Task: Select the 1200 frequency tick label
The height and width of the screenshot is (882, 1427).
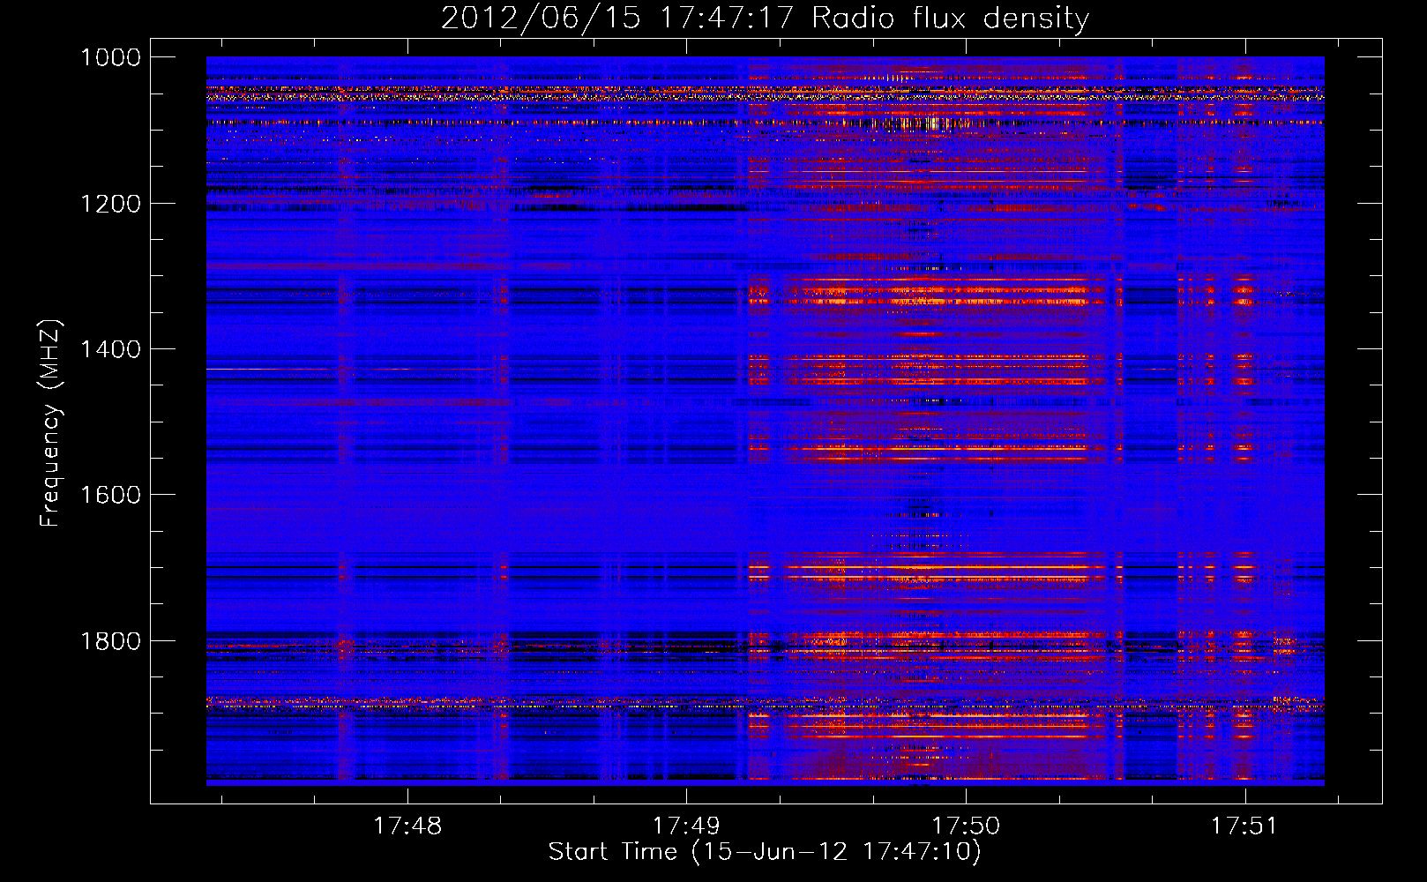Action: tap(110, 204)
